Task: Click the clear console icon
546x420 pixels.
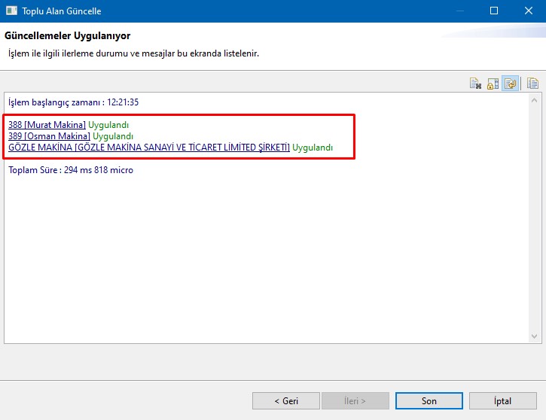Action: [x=475, y=84]
